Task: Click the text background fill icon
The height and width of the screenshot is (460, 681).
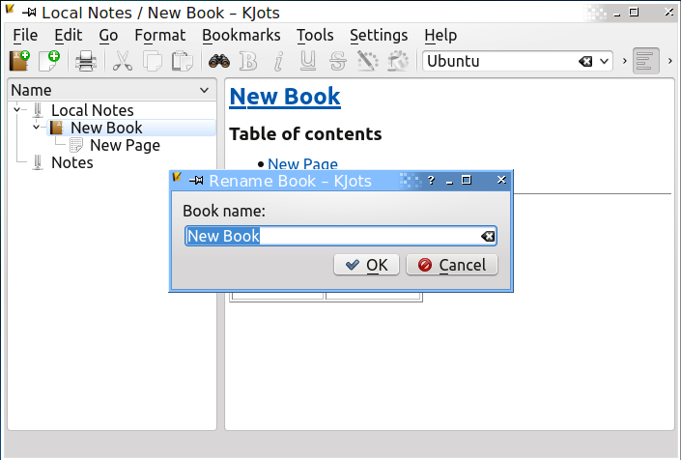Action: tap(398, 61)
